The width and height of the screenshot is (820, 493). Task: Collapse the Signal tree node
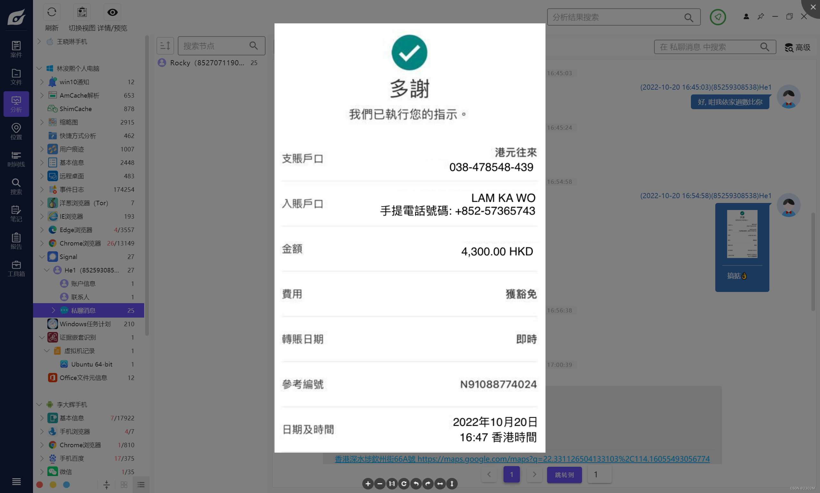point(42,257)
